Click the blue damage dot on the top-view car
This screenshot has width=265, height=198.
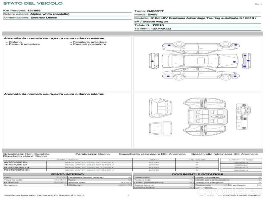pos(235,62)
